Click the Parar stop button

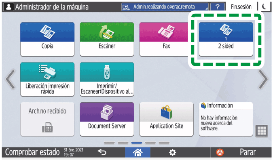point(241,152)
